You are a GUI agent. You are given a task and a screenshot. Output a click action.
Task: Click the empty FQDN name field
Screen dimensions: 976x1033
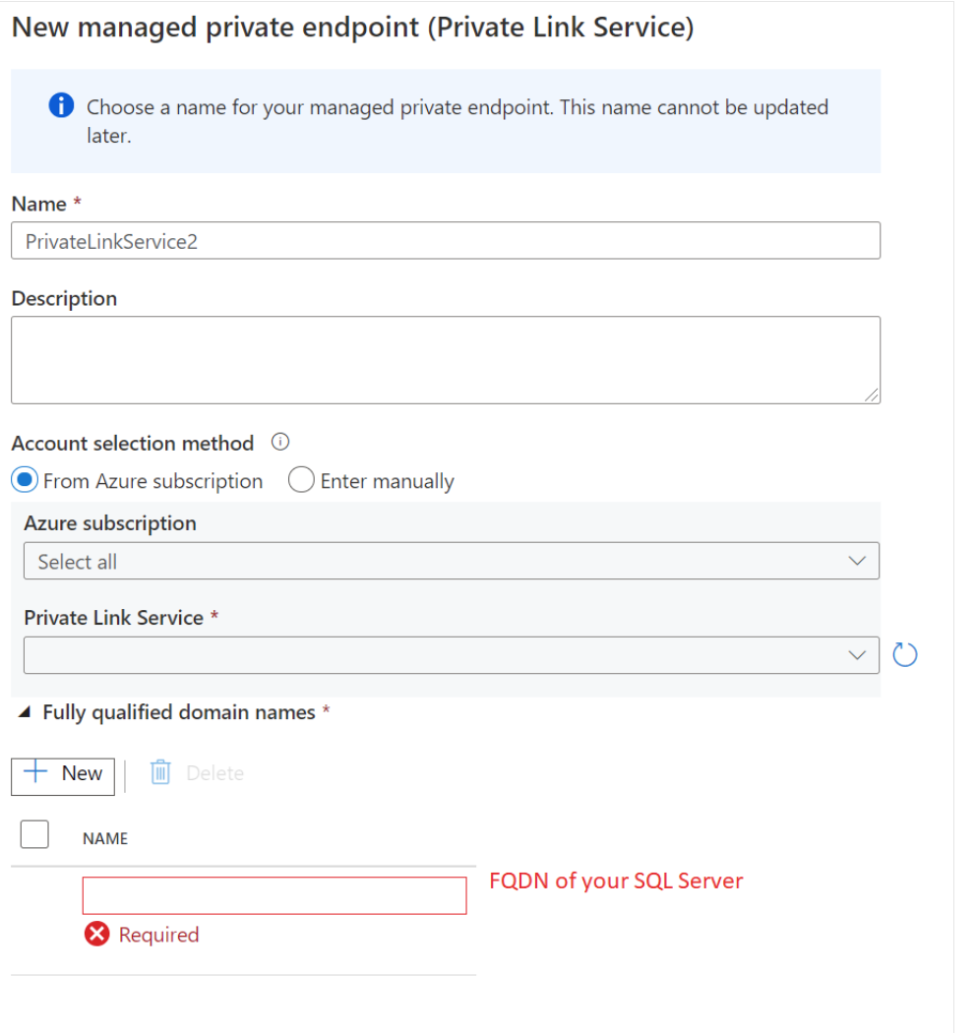[274, 895]
